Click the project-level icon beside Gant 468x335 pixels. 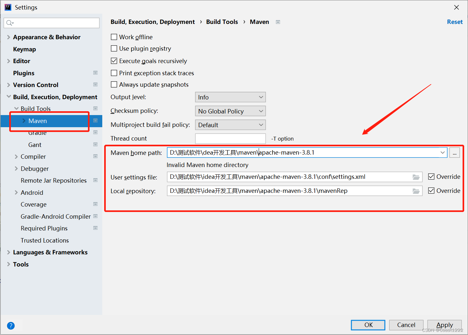click(x=95, y=145)
